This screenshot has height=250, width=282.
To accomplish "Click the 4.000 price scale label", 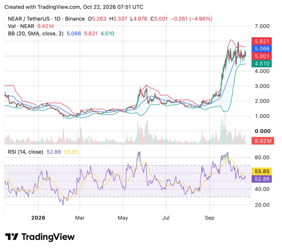I will (x=262, y=71).
